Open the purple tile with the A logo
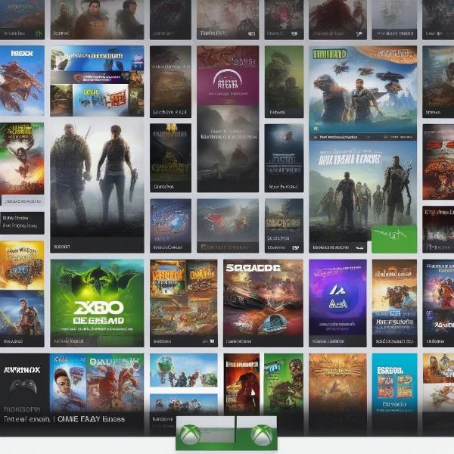 337,303
